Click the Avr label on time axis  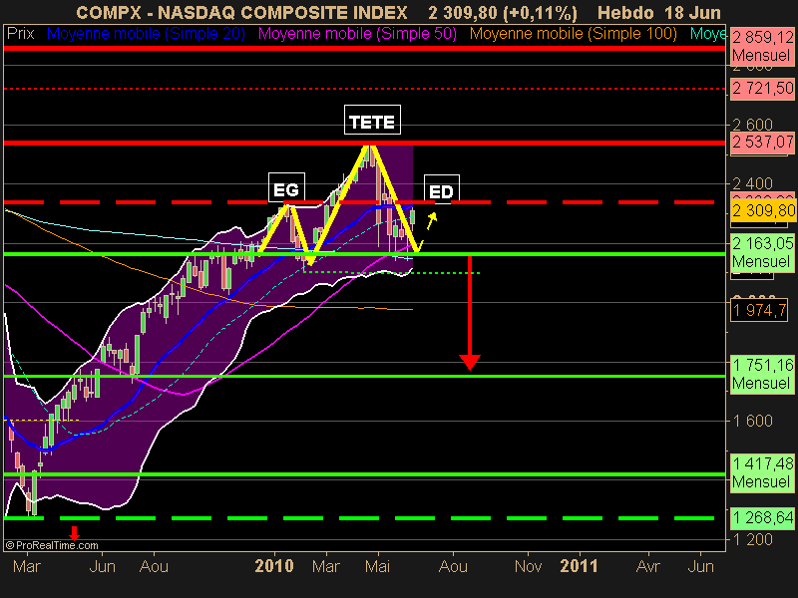coord(648,566)
